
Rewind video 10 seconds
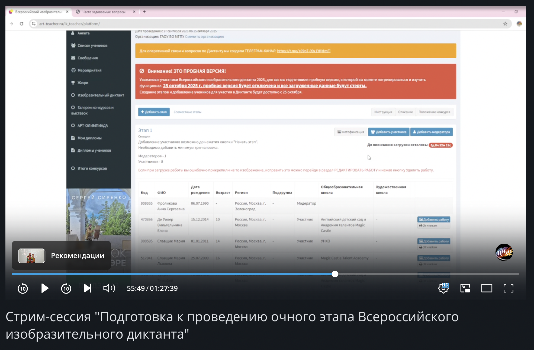(x=23, y=288)
